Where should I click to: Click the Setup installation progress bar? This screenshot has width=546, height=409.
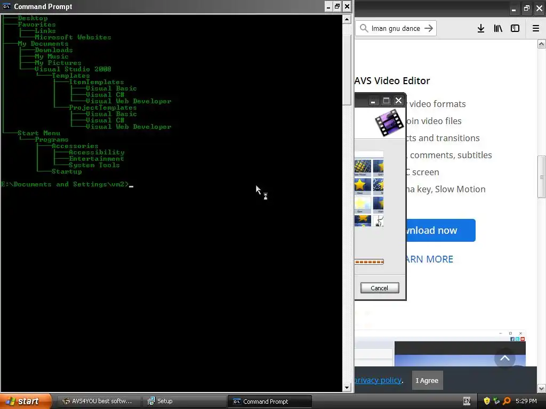point(369,262)
